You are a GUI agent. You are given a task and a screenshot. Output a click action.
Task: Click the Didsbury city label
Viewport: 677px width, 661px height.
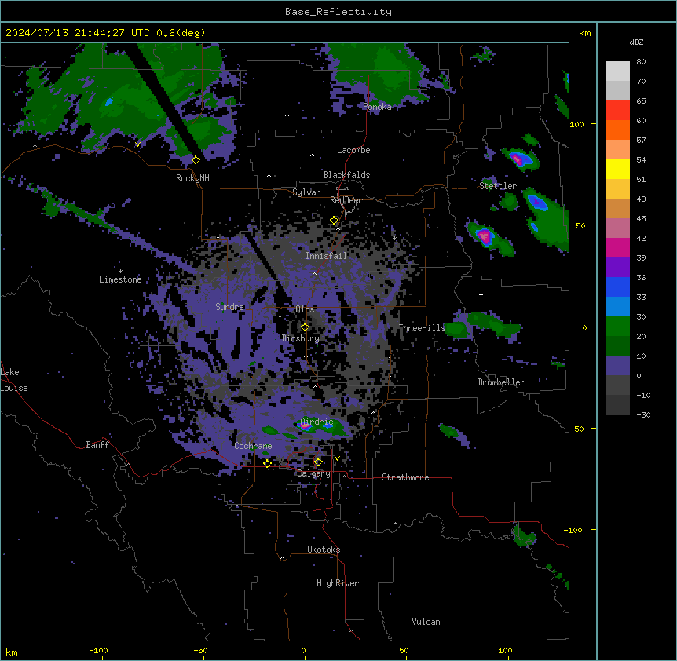point(301,338)
